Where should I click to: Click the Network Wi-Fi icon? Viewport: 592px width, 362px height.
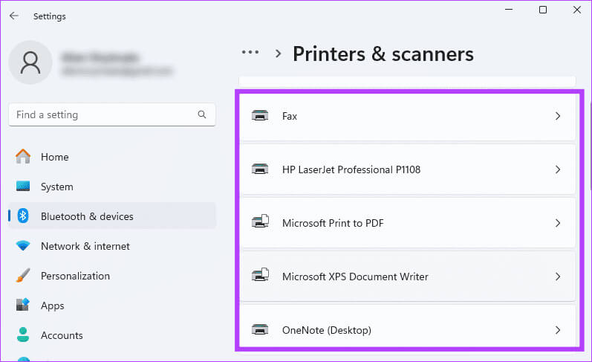pos(23,246)
